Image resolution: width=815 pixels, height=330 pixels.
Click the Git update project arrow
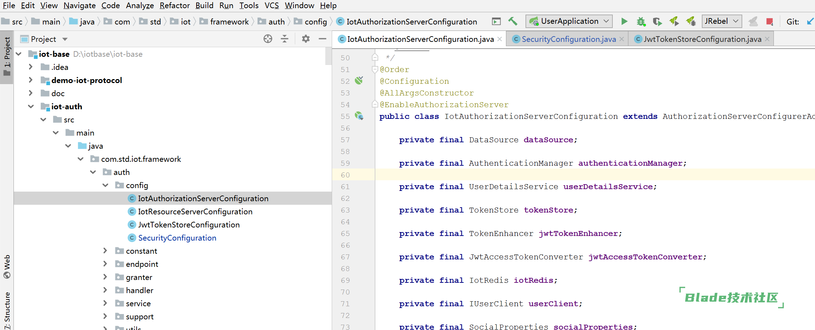(810, 21)
